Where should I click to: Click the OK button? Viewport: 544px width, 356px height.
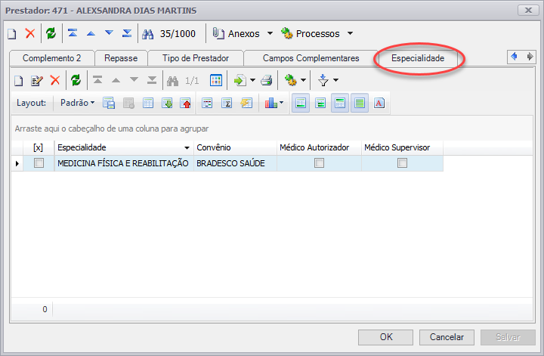[385, 337]
